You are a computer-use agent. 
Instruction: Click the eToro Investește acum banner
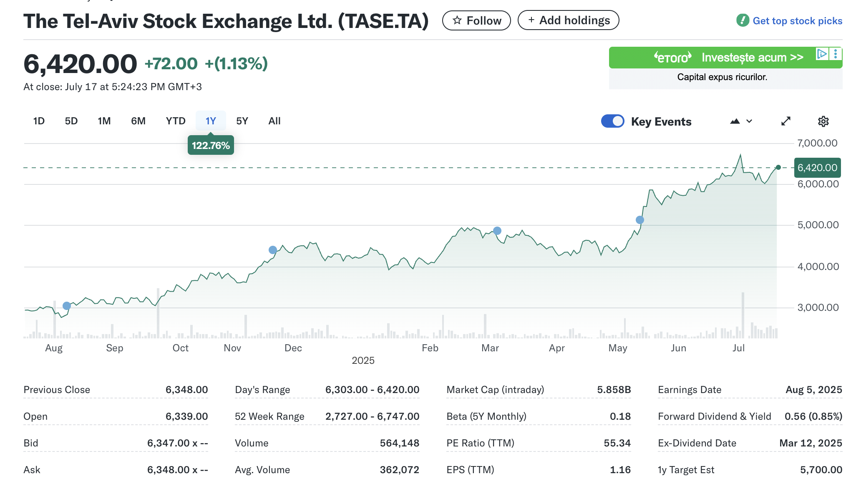pos(725,58)
